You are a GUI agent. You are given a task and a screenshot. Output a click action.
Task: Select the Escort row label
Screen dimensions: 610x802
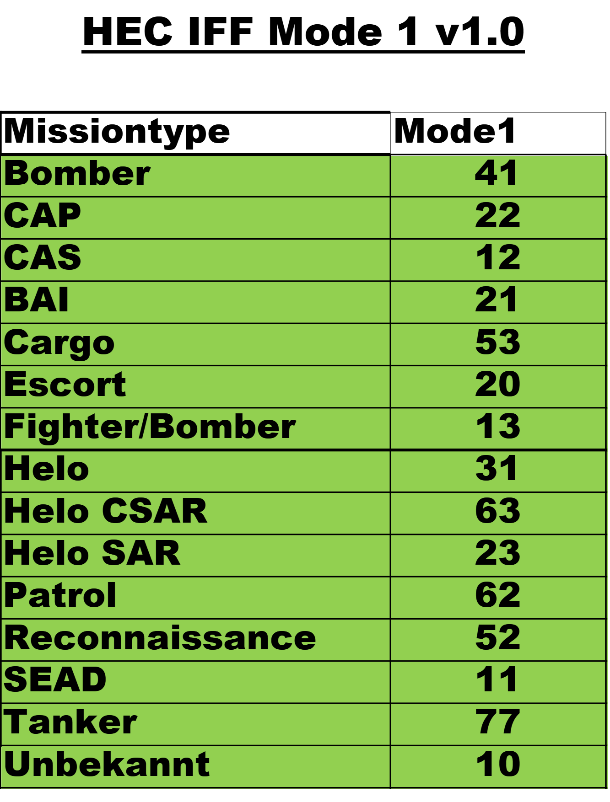click(x=65, y=385)
